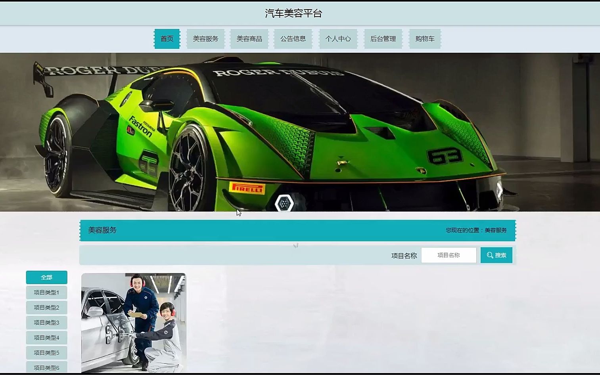
Task: Click the 搜索 search button
Action: (x=496, y=255)
